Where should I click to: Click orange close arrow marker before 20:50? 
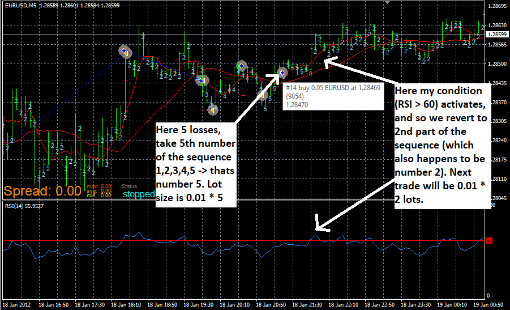pos(263,95)
